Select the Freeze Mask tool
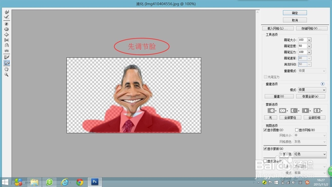 click(x=7, y=57)
